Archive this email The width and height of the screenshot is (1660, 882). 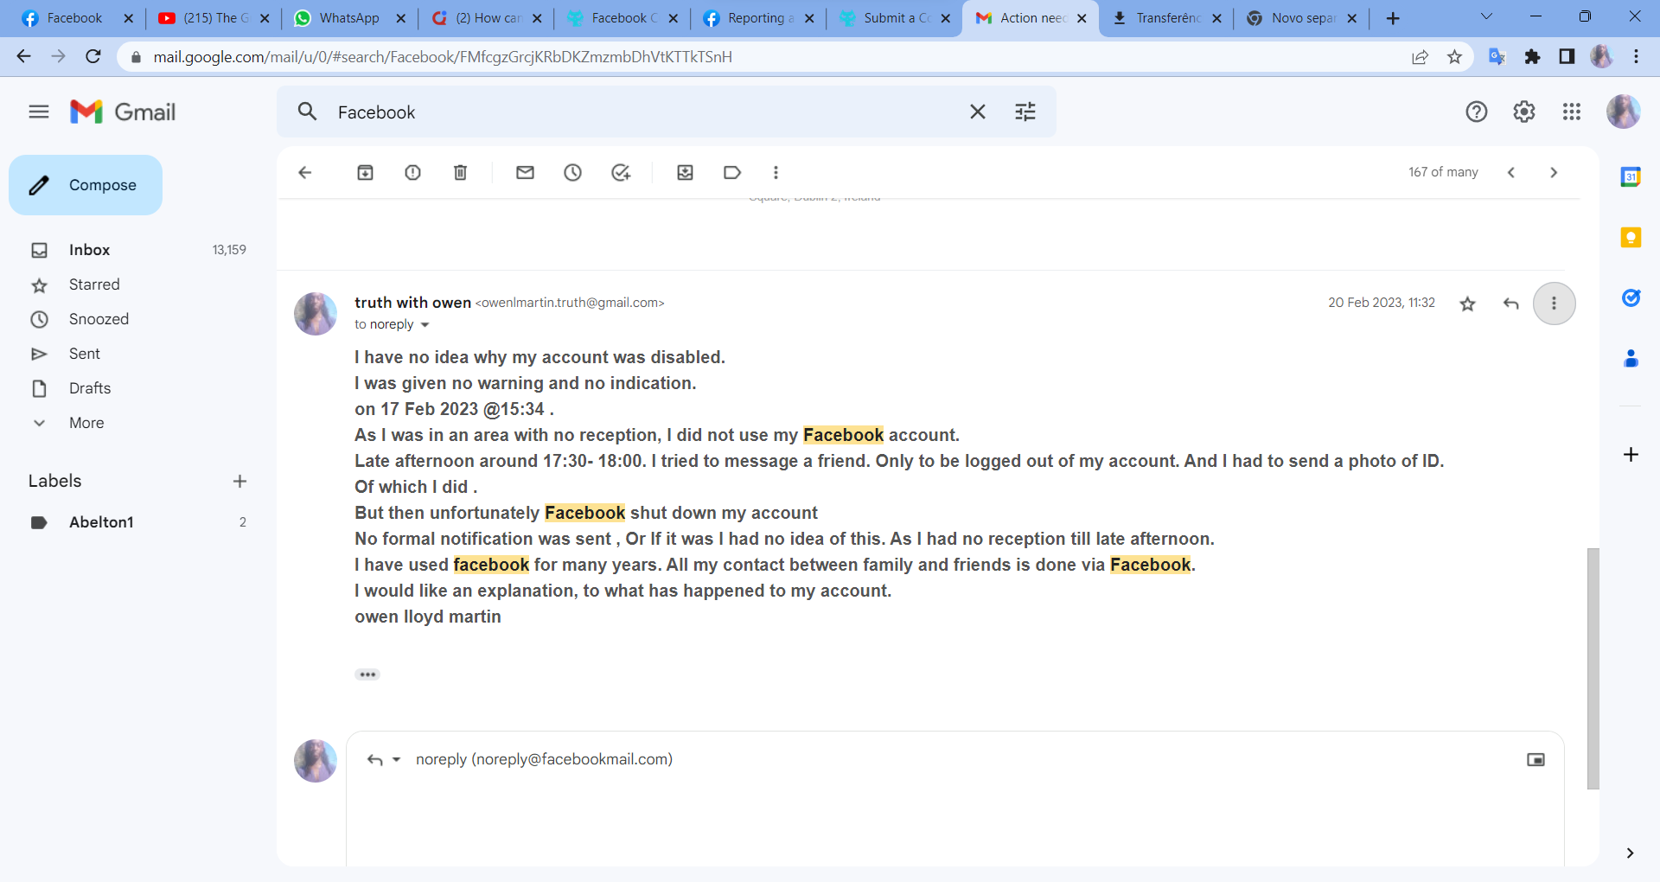(365, 172)
